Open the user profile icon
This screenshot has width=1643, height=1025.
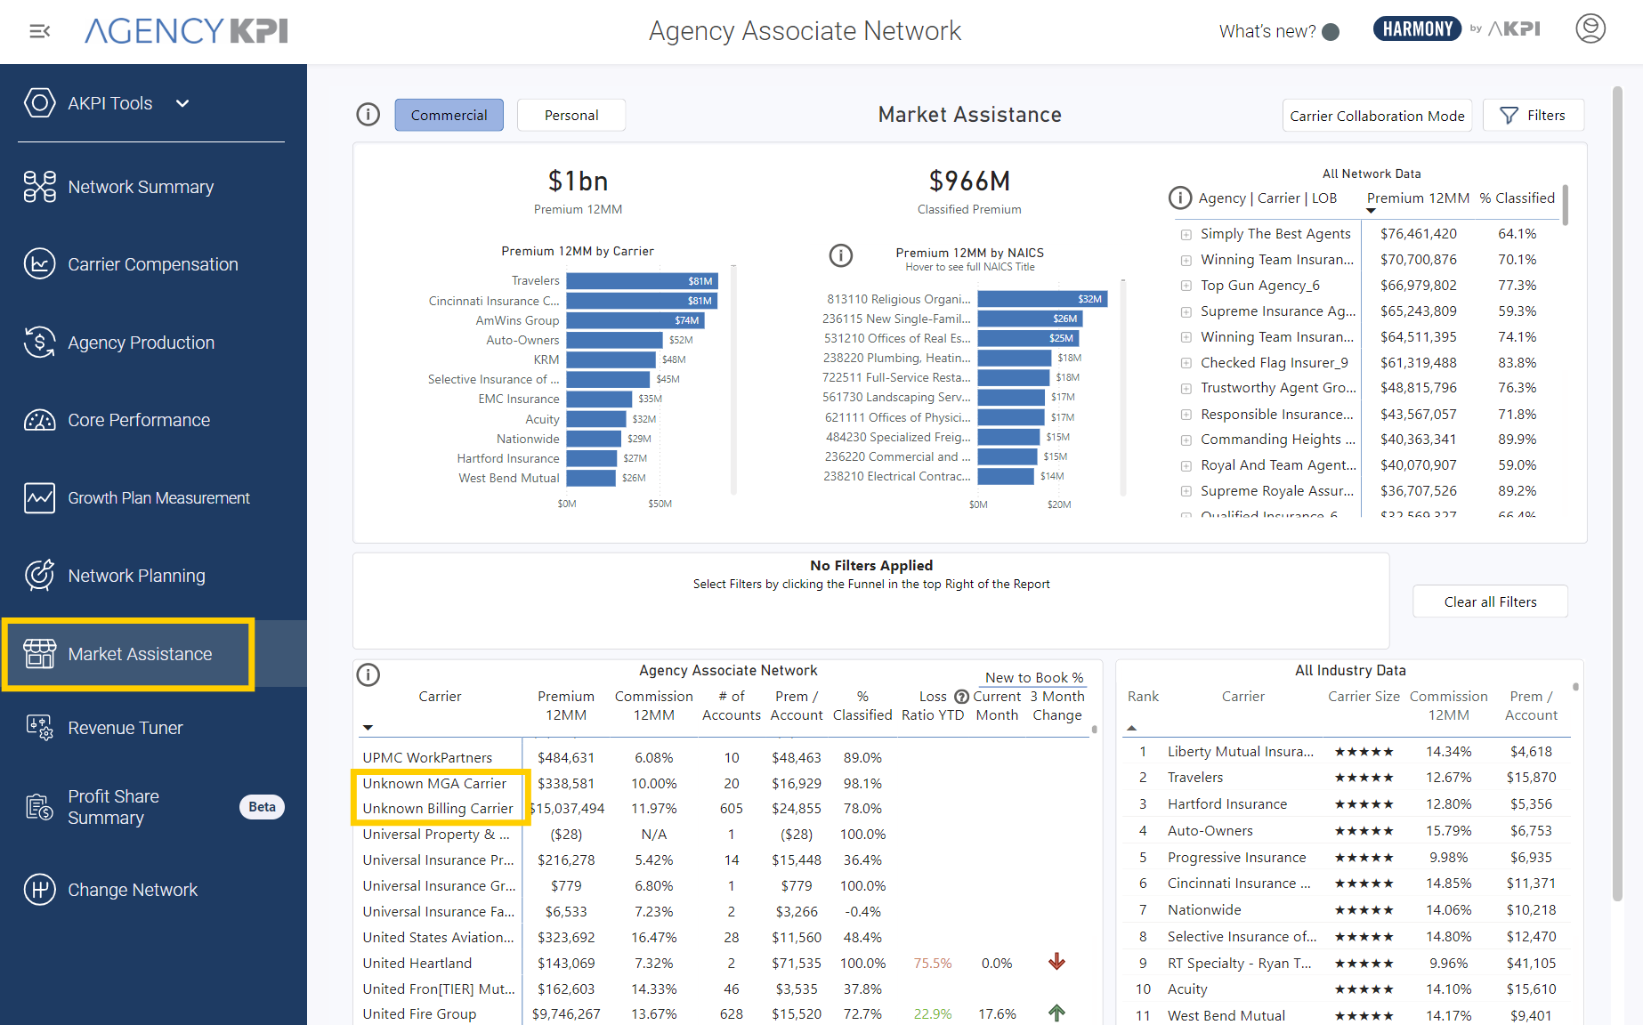coord(1590,28)
